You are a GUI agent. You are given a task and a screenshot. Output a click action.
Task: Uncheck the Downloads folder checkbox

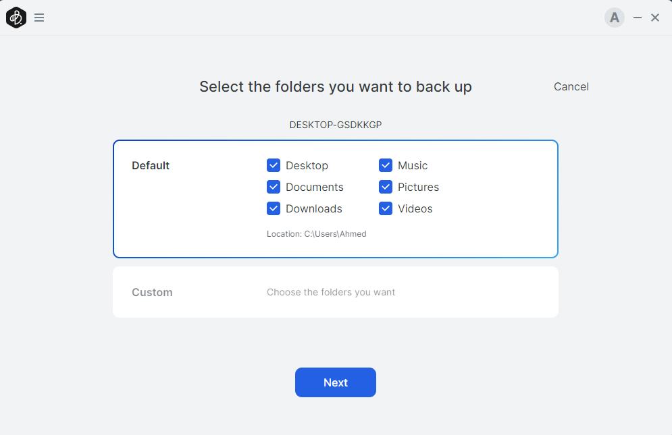274,208
